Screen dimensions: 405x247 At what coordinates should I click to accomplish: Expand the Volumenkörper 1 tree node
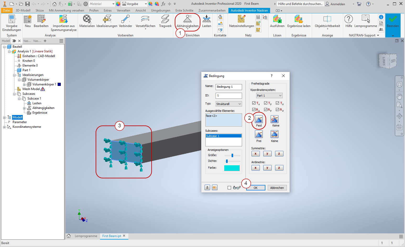click(24, 85)
